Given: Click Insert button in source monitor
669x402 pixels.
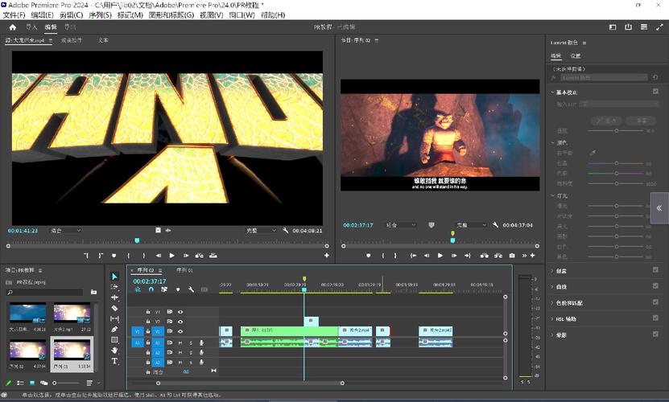Looking at the screenshot, I should point(199,256).
